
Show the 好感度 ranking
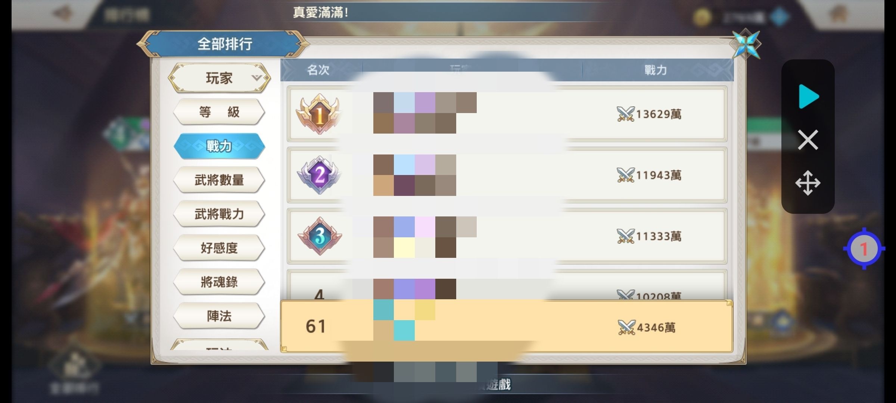tap(219, 248)
